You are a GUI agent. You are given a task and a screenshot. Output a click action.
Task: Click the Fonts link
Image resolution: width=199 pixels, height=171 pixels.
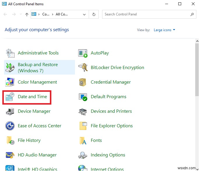[x=96, y=140]
